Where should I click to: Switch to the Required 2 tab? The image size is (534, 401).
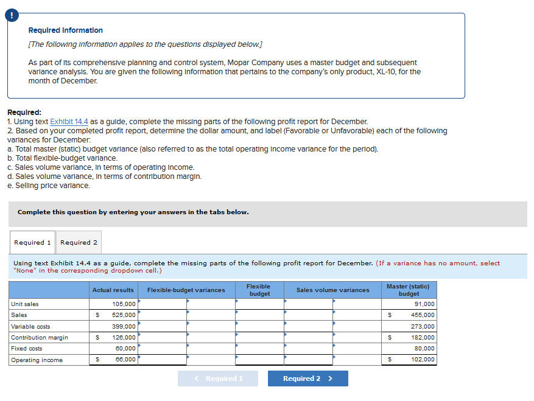[x=78, y=242]
